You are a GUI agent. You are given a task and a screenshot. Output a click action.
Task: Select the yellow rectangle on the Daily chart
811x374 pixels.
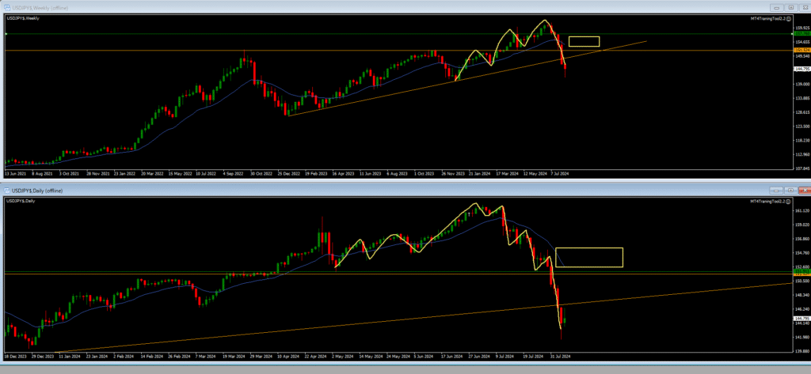coord(589,249)
